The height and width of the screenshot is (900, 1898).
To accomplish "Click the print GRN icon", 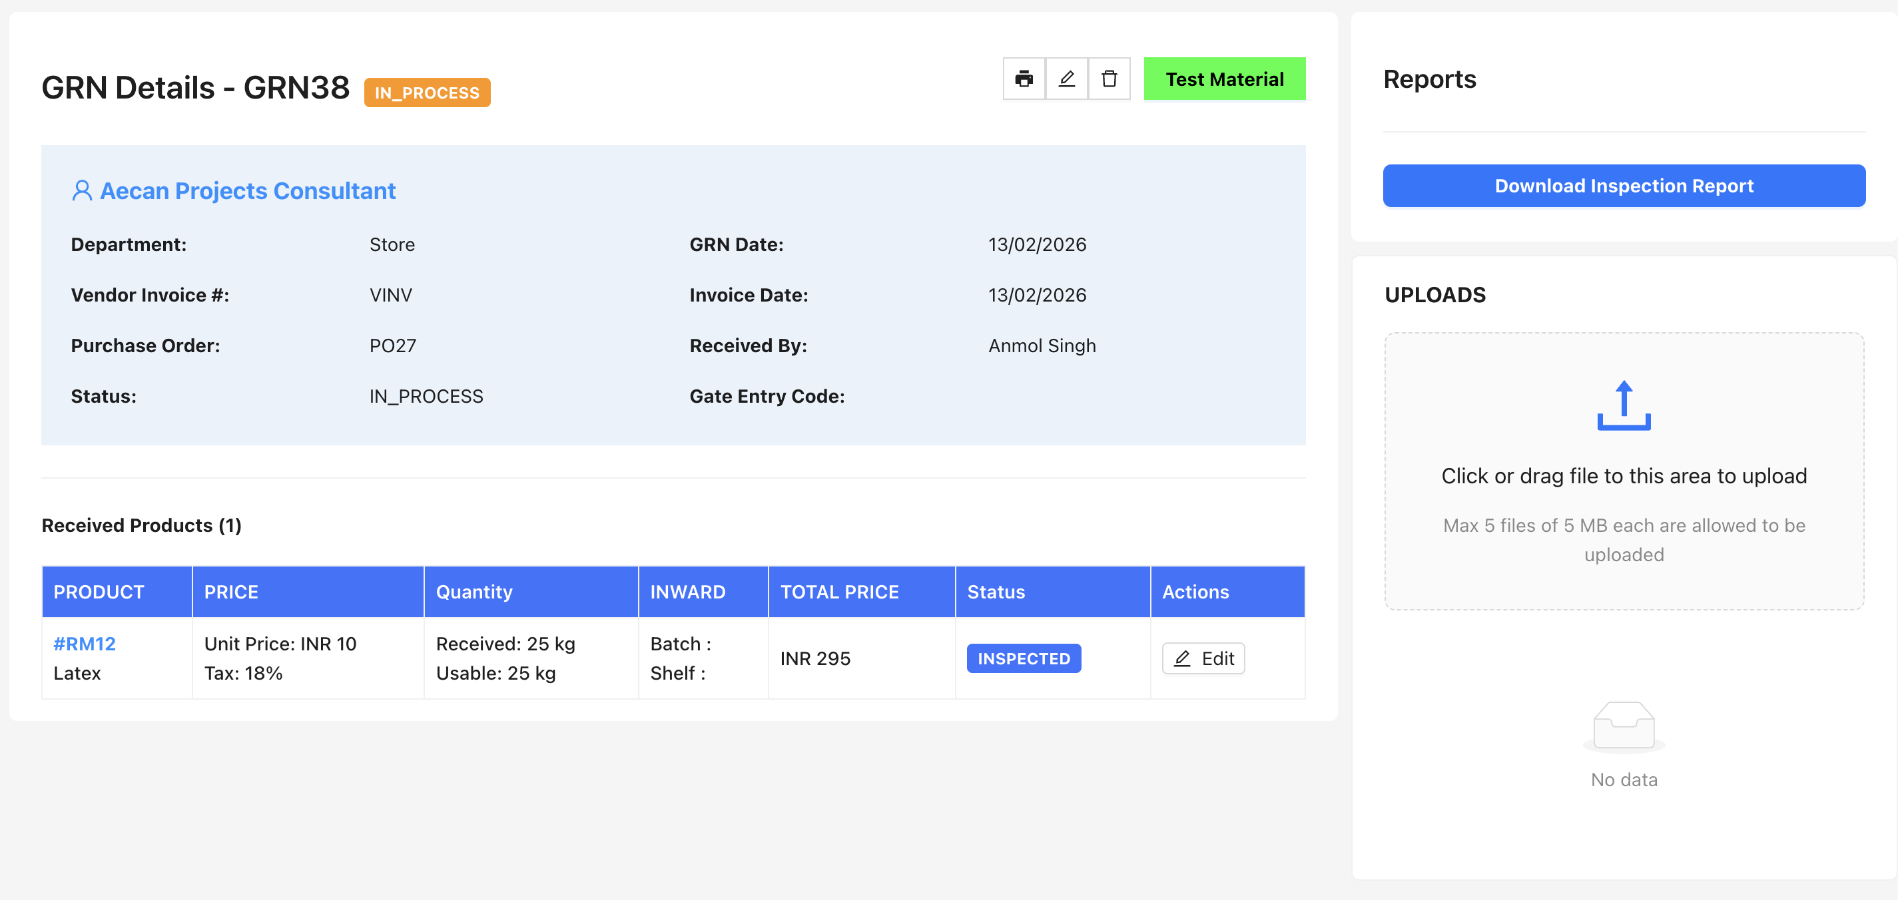I will click(x=1024, y=79).
